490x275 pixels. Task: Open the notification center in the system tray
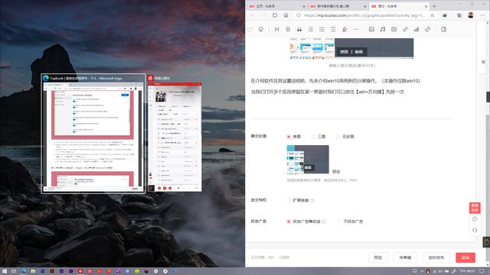click(482, 271)
